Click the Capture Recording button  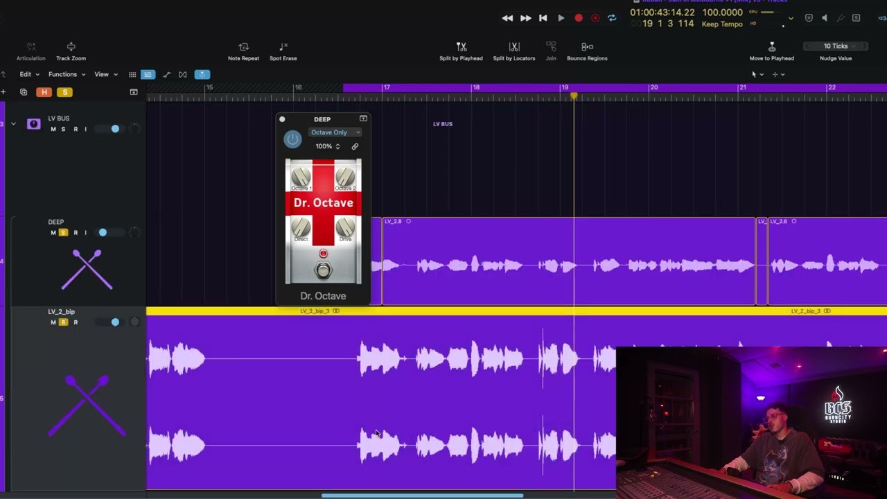(x=595, y=18)
